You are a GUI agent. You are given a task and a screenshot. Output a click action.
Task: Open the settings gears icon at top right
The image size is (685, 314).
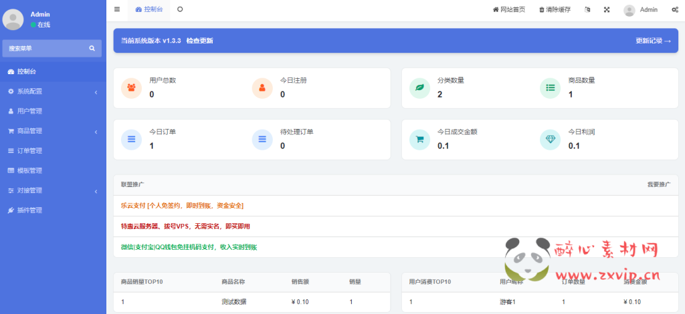(675, 9)
